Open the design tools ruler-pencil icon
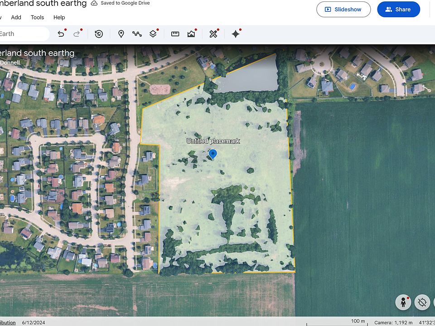This screenshot has width=435, height=326. (213, 34)
